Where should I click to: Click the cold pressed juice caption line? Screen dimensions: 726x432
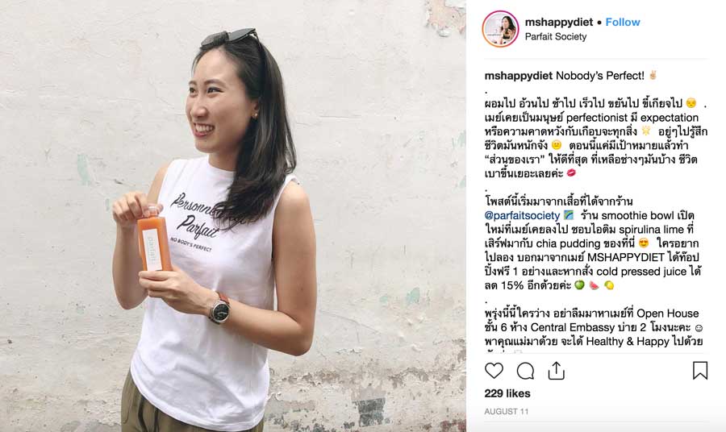coord(593,272)
